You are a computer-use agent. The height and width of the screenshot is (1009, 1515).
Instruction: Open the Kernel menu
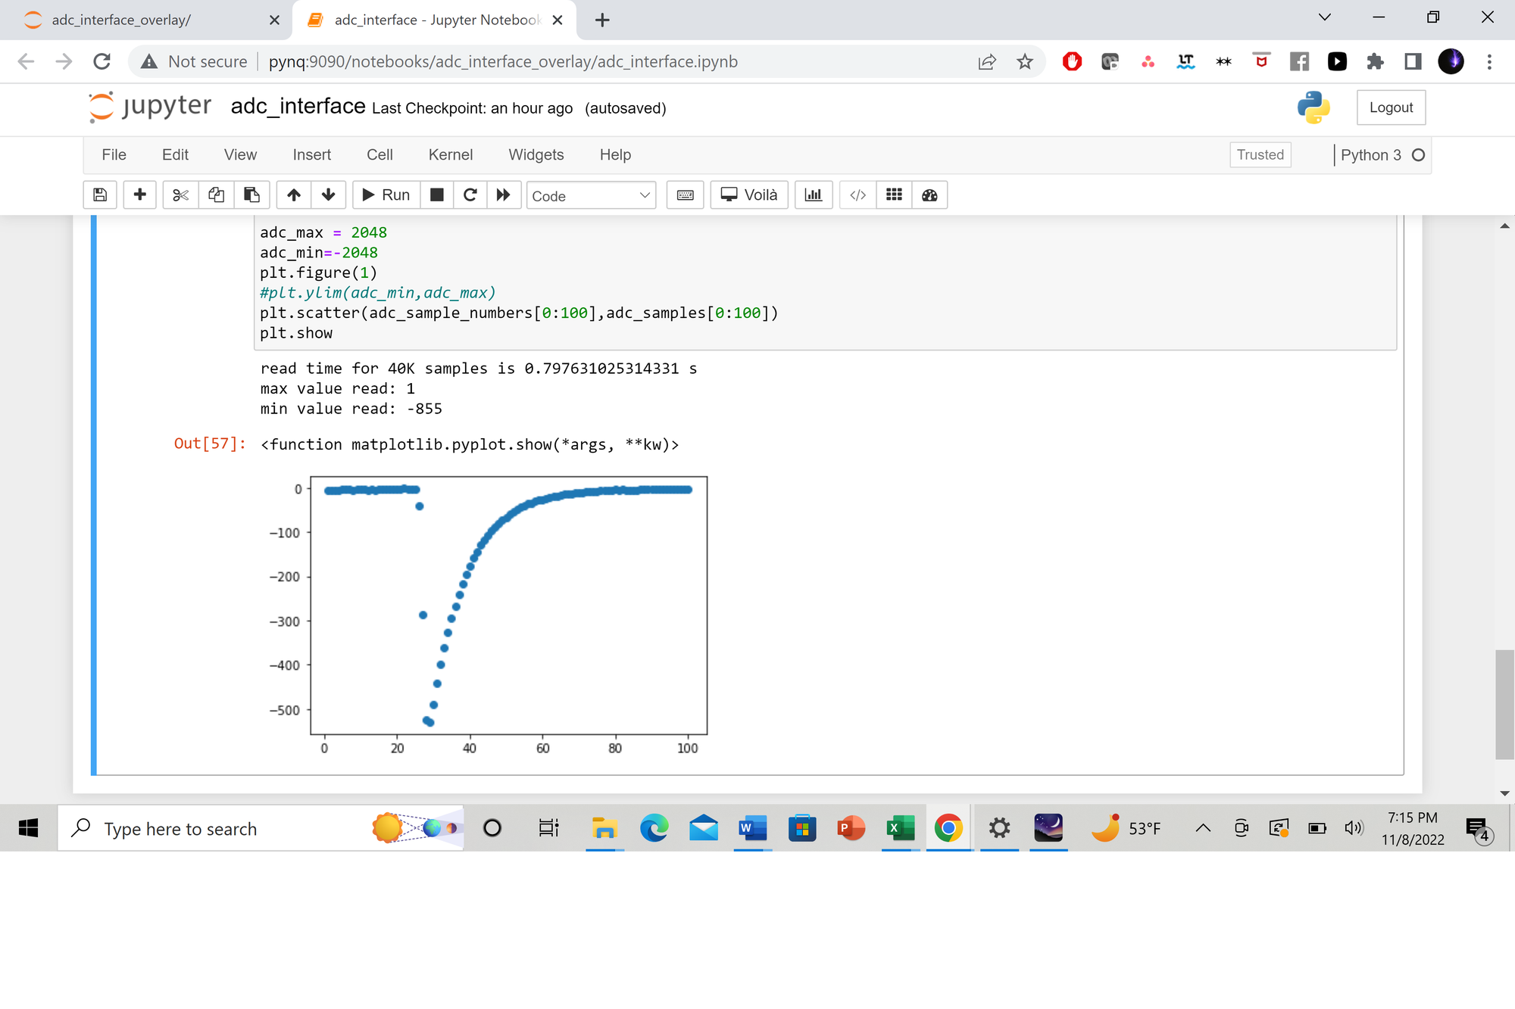click(450, 155)
